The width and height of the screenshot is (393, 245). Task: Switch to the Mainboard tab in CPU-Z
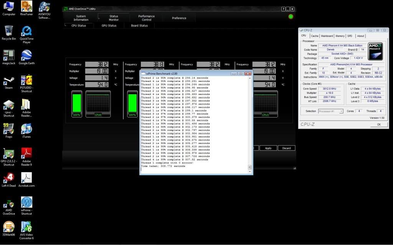click(327, 36)
